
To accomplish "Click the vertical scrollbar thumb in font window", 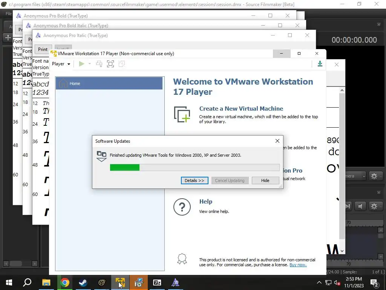I will pos(342,166).
